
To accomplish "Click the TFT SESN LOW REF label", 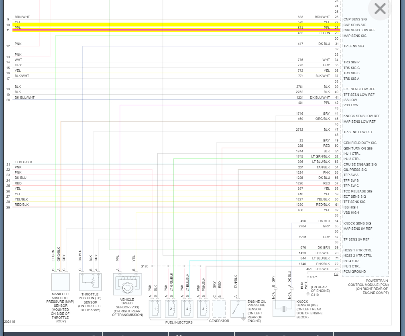I will point(359,95).
